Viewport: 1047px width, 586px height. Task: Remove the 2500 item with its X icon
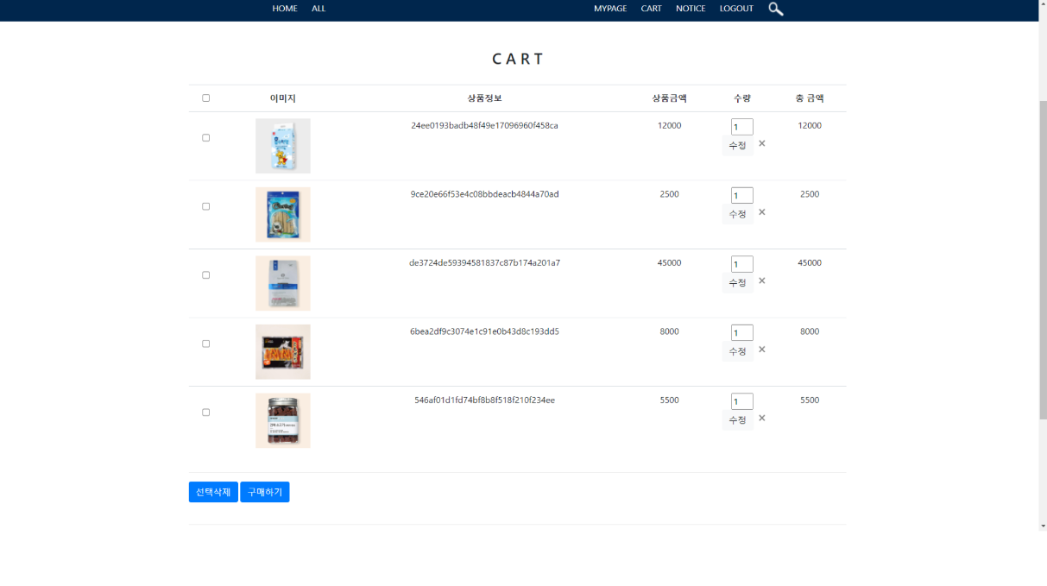point(762,212)
